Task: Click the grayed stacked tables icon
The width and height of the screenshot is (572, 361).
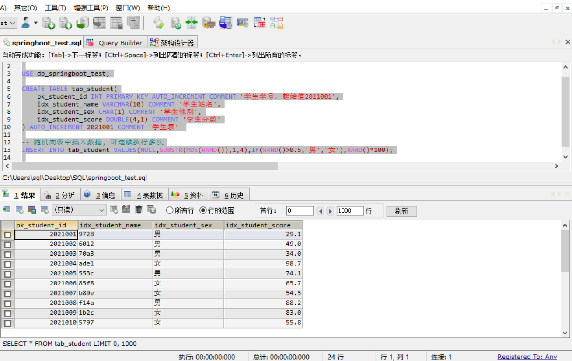Action: 133,23
